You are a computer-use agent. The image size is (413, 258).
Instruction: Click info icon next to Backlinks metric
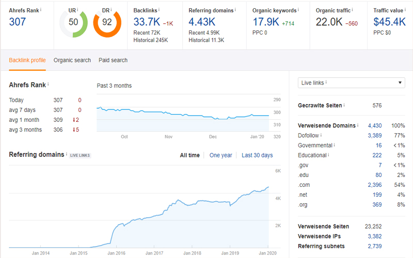(159, 9)
